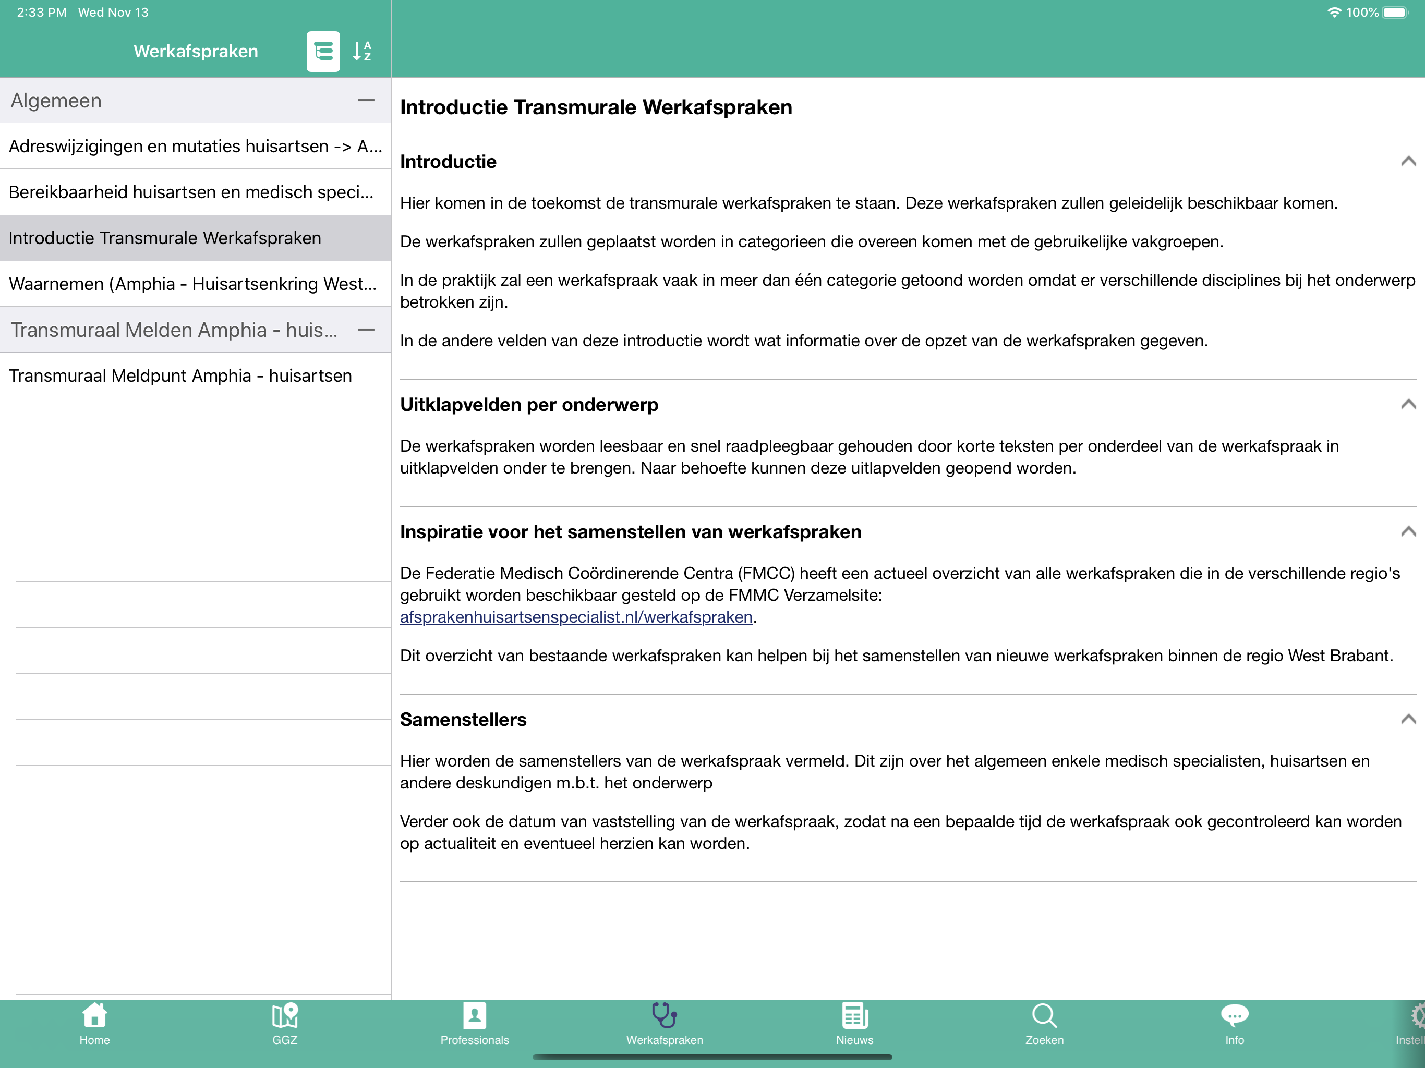The image size is (1425, 1068).
Task: Collapse the Algemeen category
Action: click(x=366, y=101)
